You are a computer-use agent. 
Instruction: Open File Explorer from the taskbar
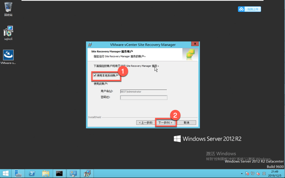pyautogui.click(x=46, y=173)
